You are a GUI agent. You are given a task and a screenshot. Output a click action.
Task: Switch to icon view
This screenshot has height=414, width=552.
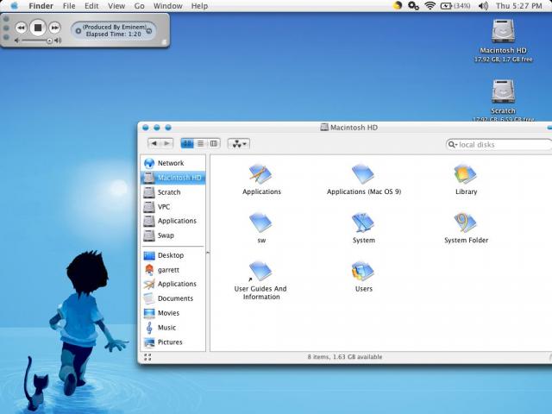point(187,143)
